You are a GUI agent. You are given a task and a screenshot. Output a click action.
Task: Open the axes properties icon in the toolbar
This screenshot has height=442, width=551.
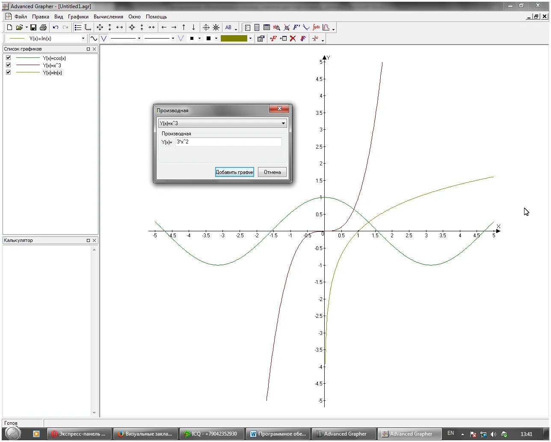88,27
